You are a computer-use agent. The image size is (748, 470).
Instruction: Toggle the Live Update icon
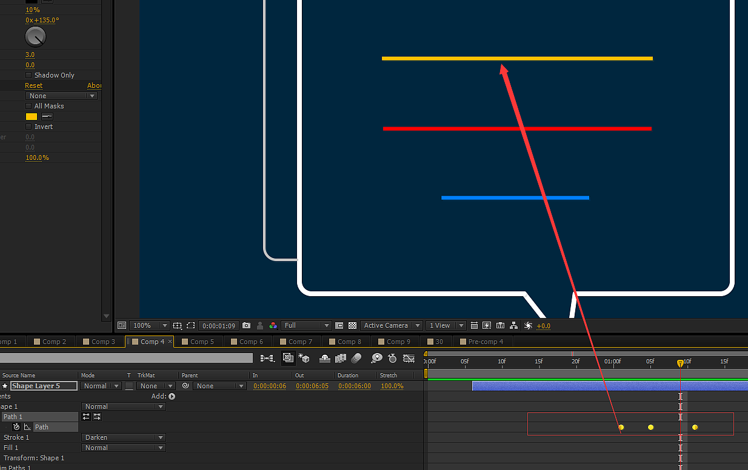288,358
